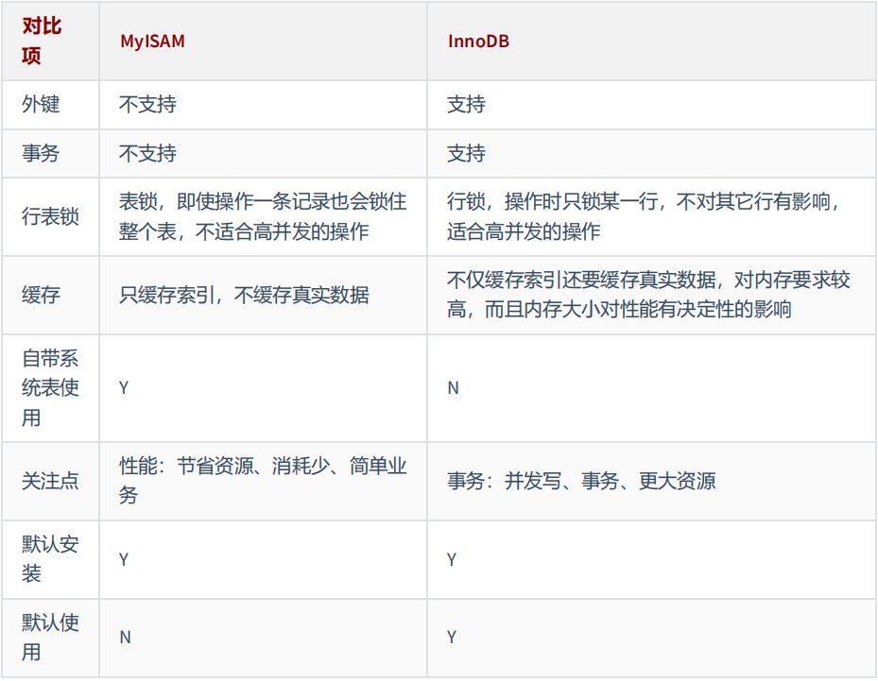Select the 缓存 row label
Image resolution: width=878 pixels, height=681 pixels.
click(x=41, y=295)
